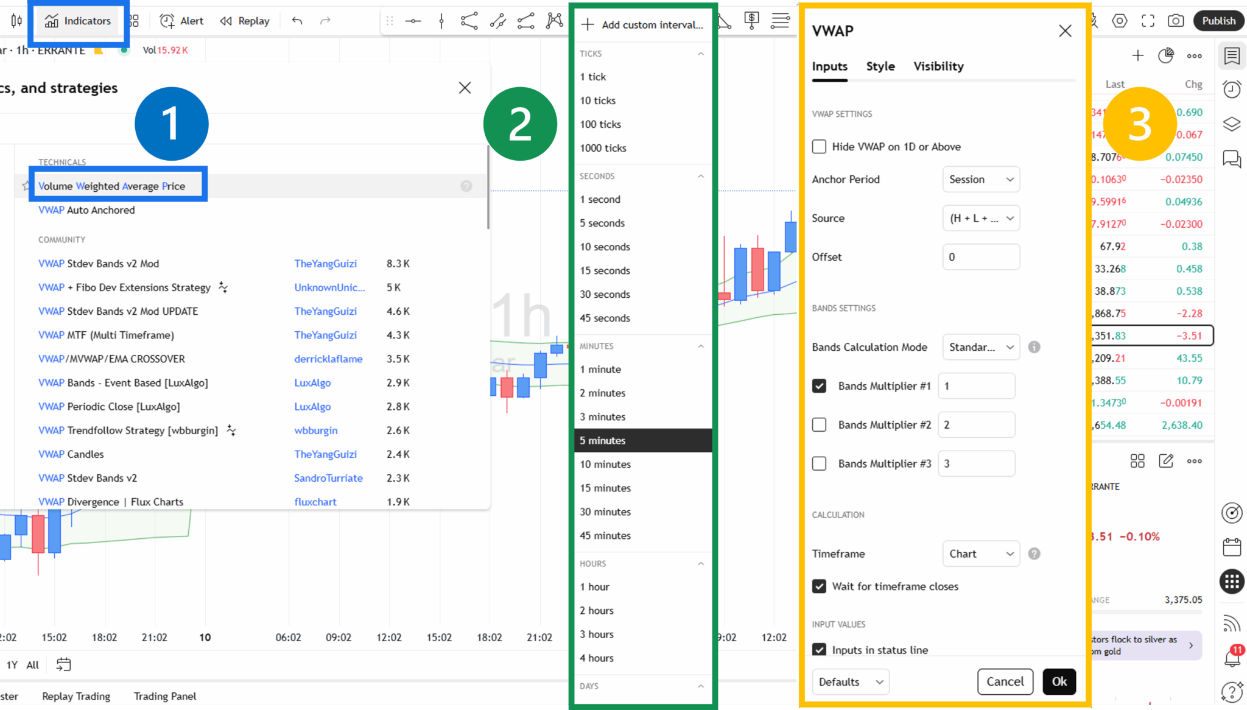Take a snapshot with the camera icon
This screenshot has width=1247, height=710.
point(1175,21)
